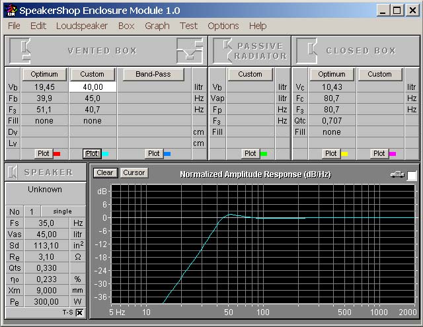Open the Box menu
The image size is (423, 327).
[x=126, y=26]
